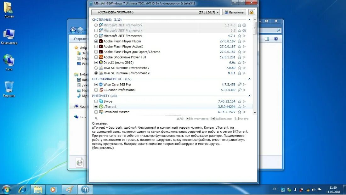Click the Help icon in the Explorer window

coord(276,39)
